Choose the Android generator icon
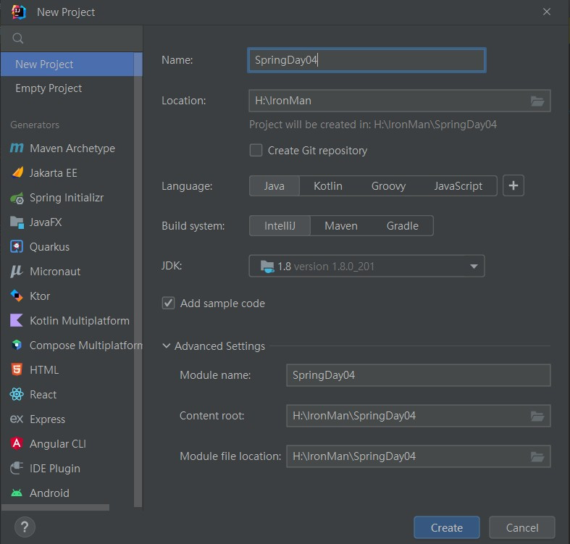This screenshot has height=544, width=570. click(x=17, y=493)
